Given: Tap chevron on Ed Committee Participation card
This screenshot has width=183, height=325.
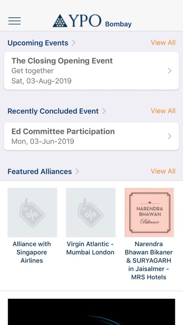Looking at the screenshot, I should [x=169, y=136].
